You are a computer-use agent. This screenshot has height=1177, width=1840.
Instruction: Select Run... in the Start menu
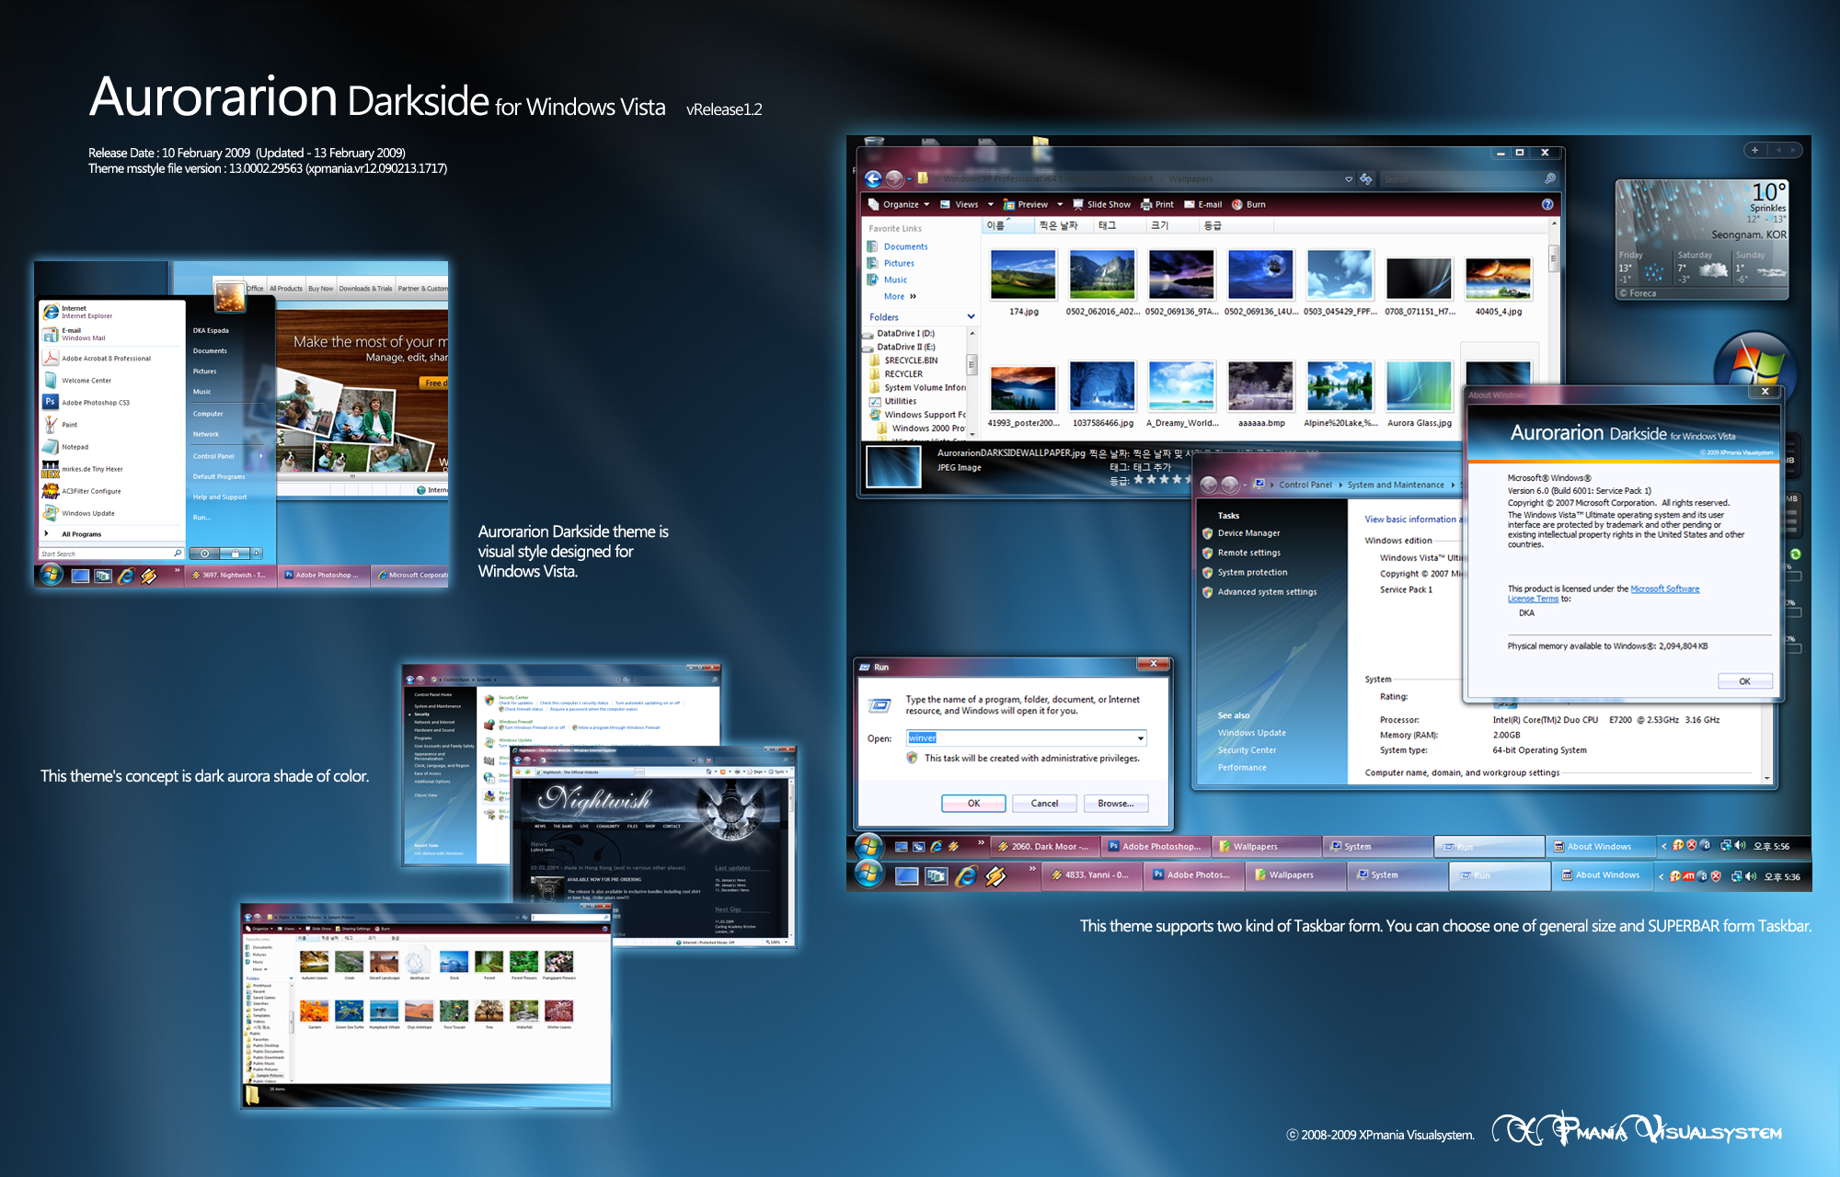tap(201, 517)
